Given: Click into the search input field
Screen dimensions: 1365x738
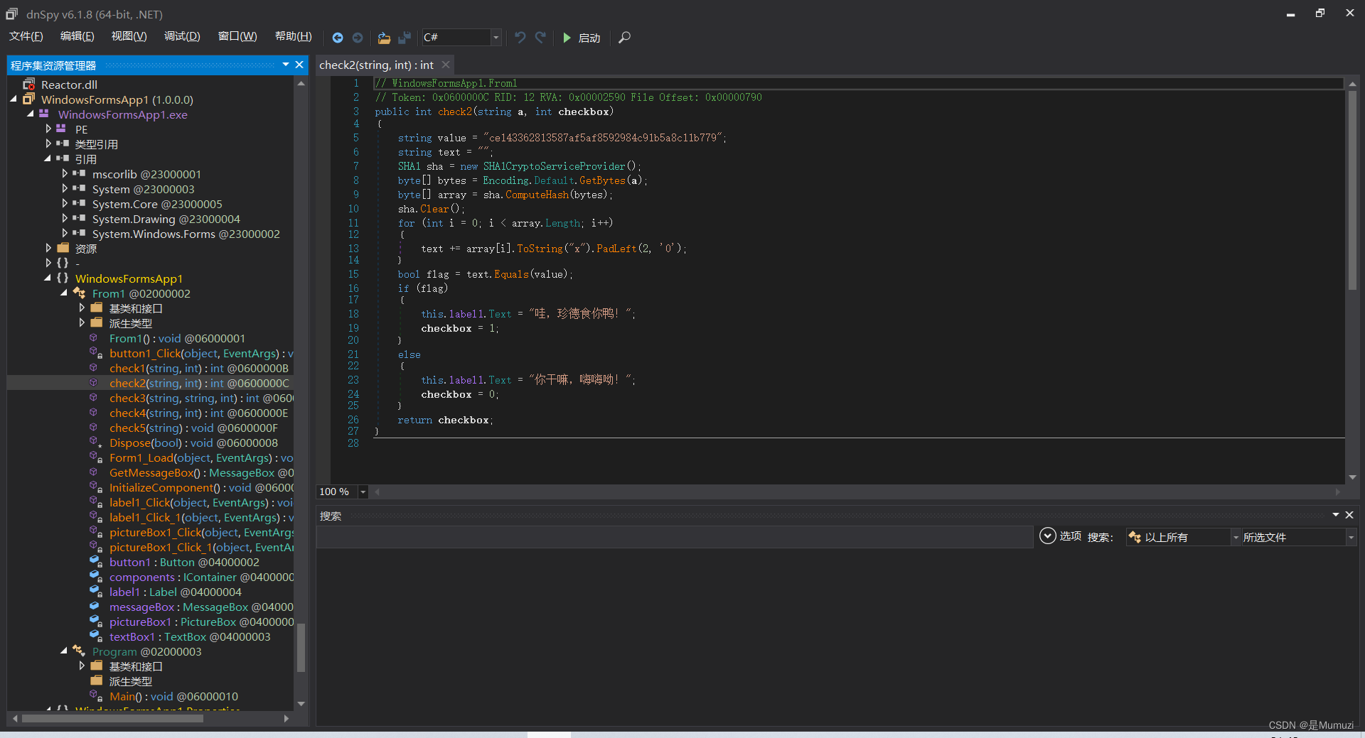Looking at the screenshot, I should tap(674, 537).
